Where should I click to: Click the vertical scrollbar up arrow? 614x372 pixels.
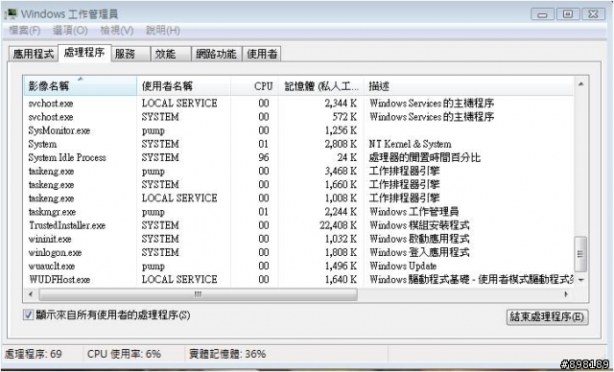pyautogui.click(x=580, y=84)
